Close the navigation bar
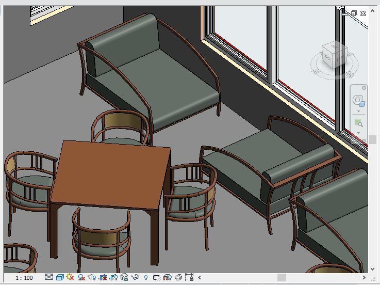 (364, 88)
